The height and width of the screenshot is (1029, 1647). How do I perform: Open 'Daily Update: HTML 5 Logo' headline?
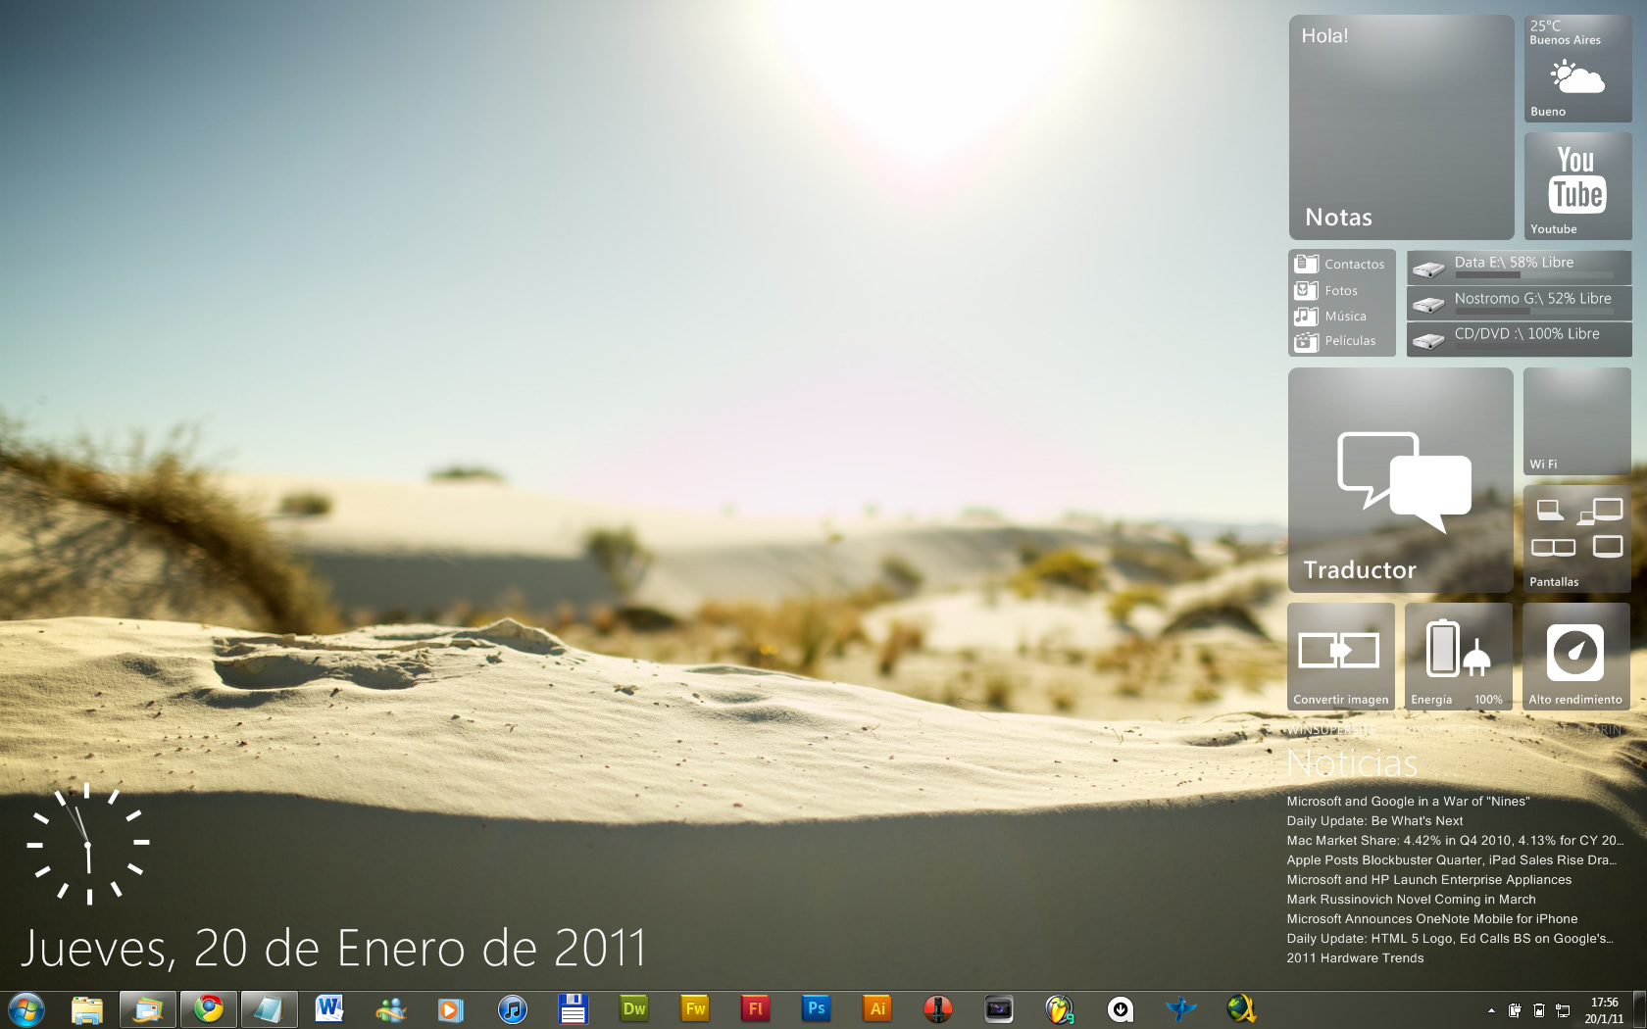pyautogui.click(x=1450, y=938)
